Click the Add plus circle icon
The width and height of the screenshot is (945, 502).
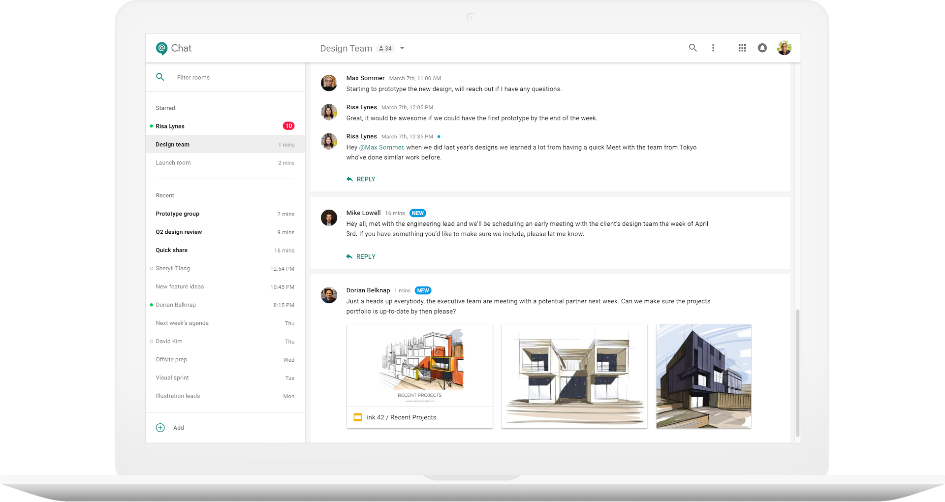[x=160, y=428]
